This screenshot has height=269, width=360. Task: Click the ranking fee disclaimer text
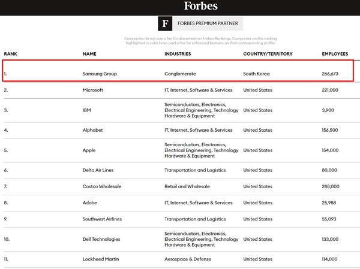pyautogui.click(x=200, y=41)
